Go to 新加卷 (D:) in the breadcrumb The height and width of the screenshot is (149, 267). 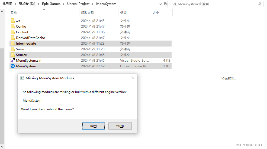tap(27, 4)
